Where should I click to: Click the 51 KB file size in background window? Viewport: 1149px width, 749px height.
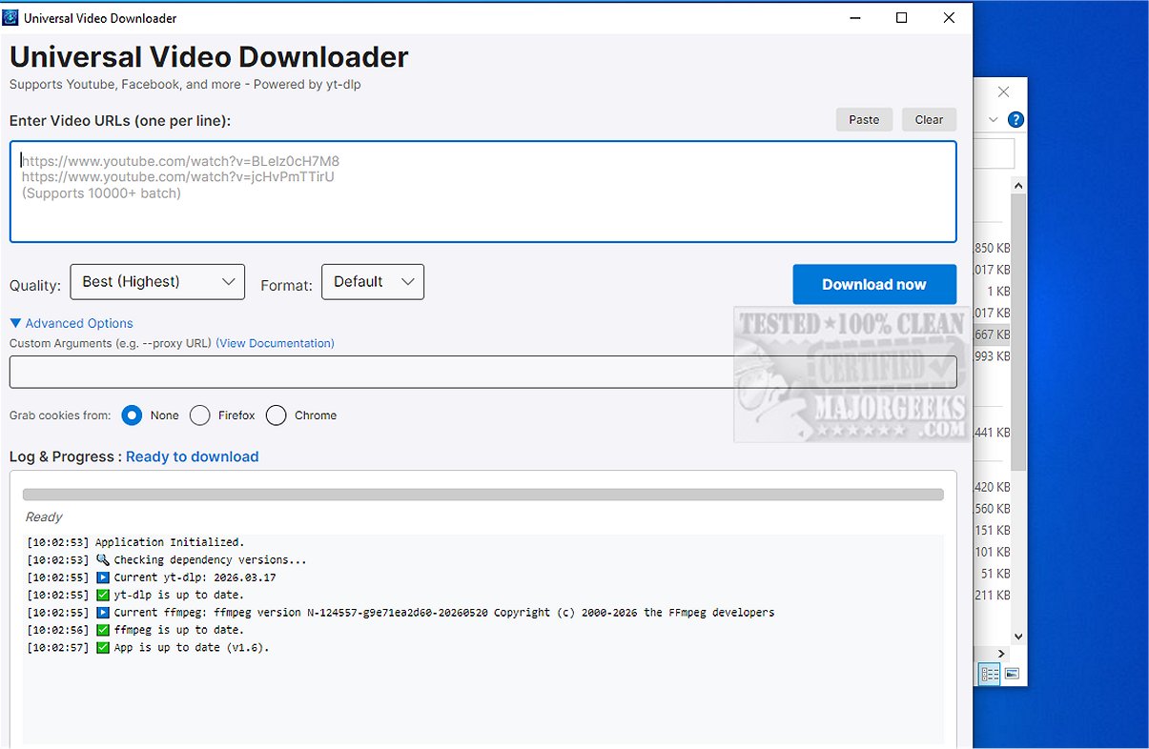pyautogui.click(x=995, y=574)
